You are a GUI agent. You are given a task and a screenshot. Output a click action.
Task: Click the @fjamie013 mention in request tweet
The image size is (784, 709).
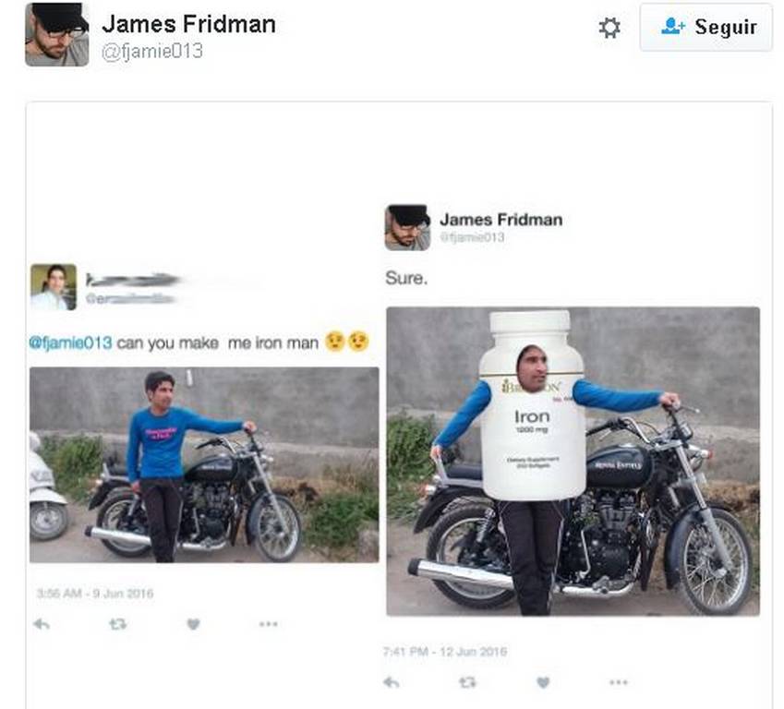click(x=70, y=343)
